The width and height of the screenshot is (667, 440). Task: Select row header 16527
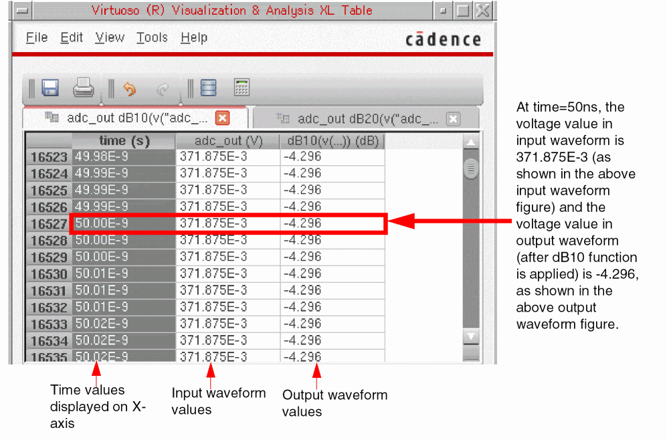49,223
